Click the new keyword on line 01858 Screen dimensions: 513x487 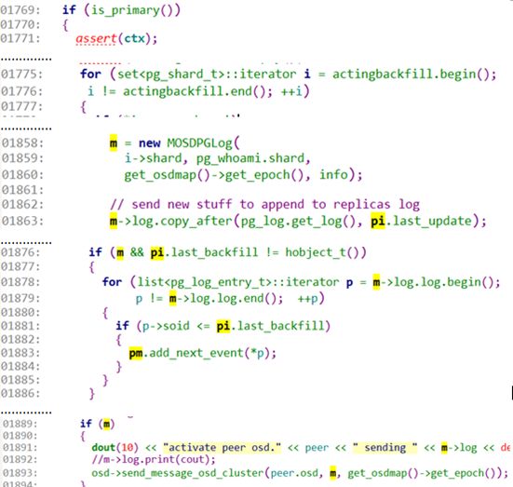(x=150, y=143)
